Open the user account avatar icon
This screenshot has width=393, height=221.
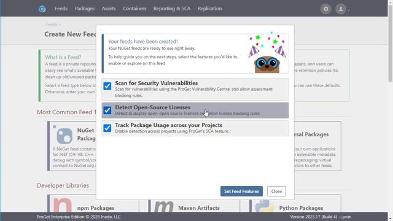point(341,9)
